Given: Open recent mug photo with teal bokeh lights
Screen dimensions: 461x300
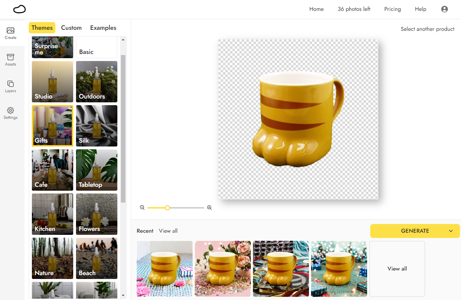Looking at the screenshot, I should coord(339,269).
